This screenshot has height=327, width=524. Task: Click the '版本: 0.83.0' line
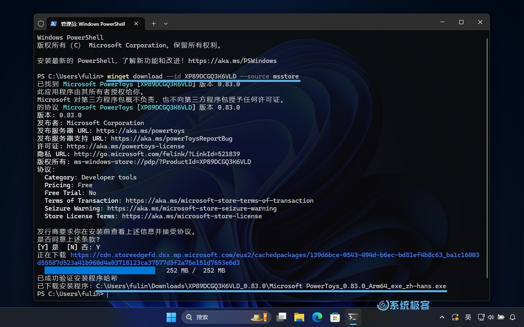pyautogui.click(x=59, y=115)
